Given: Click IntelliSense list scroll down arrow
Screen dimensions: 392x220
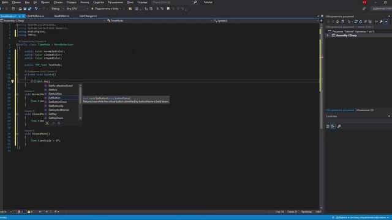Looking at the screenshot, I should click(x=80, y=118).
